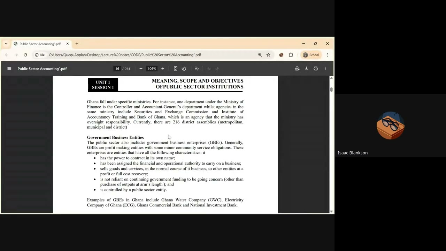Click the 106% zoom level field
This screenshot has height=251, width=446.
pyautogui.click(x=152, y=69)
